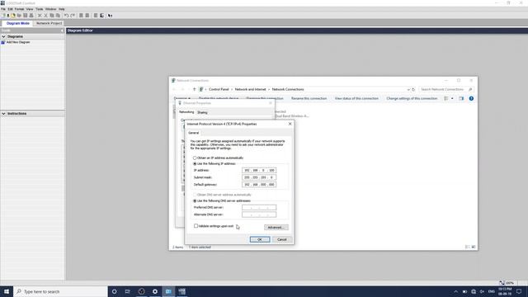
Task: Click Control Panel in the breadcrumb
Action: 219,89
